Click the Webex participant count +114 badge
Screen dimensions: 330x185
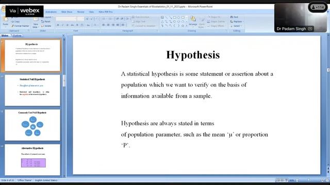click(x=318, y=7)
